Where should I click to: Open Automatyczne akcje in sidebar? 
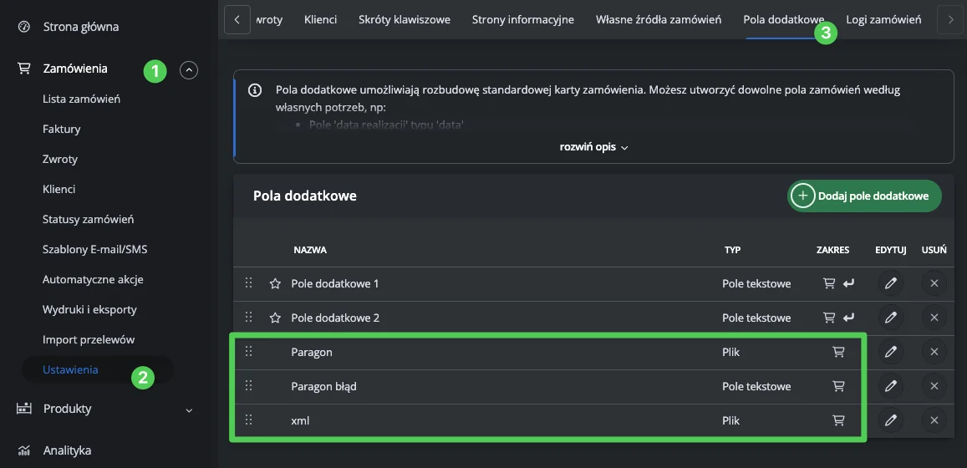[93, 279]
